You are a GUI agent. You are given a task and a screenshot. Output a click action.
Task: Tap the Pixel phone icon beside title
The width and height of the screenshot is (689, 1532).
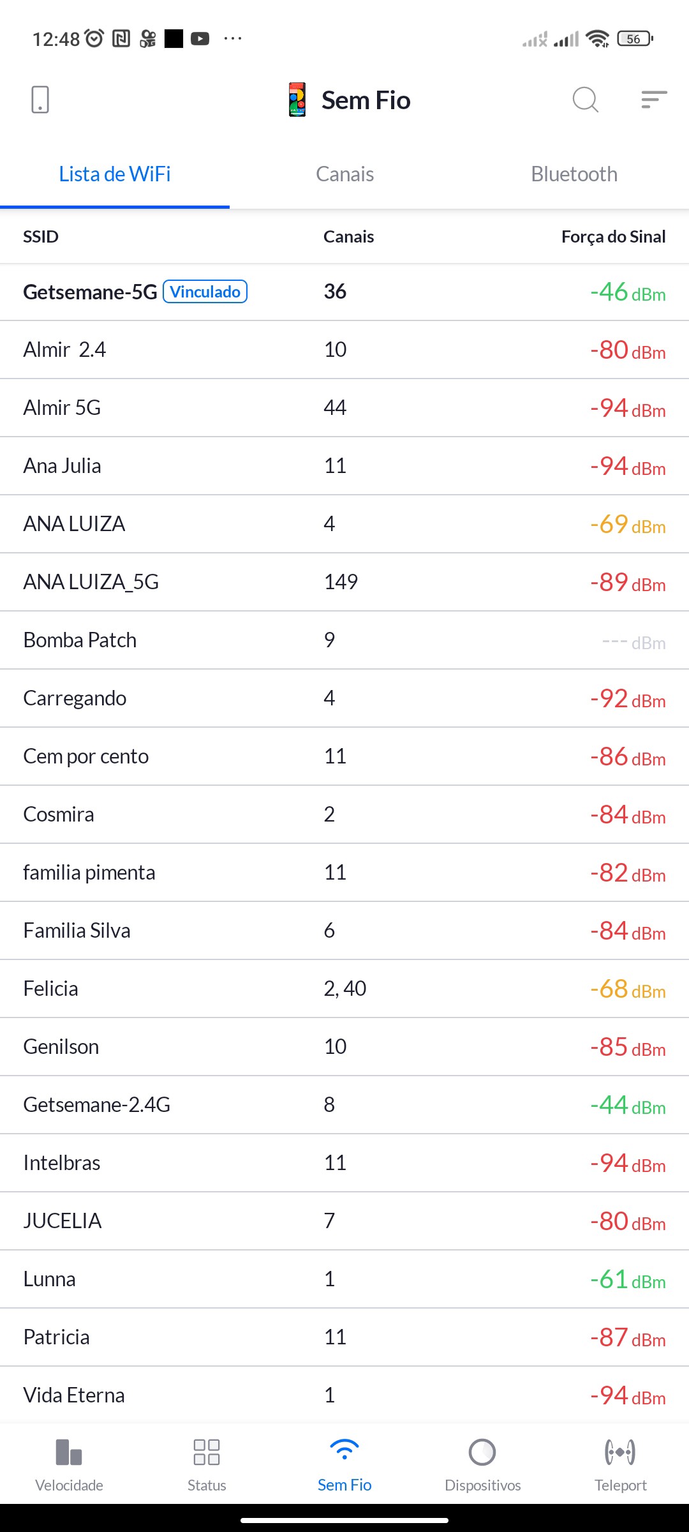coord(297,100)
